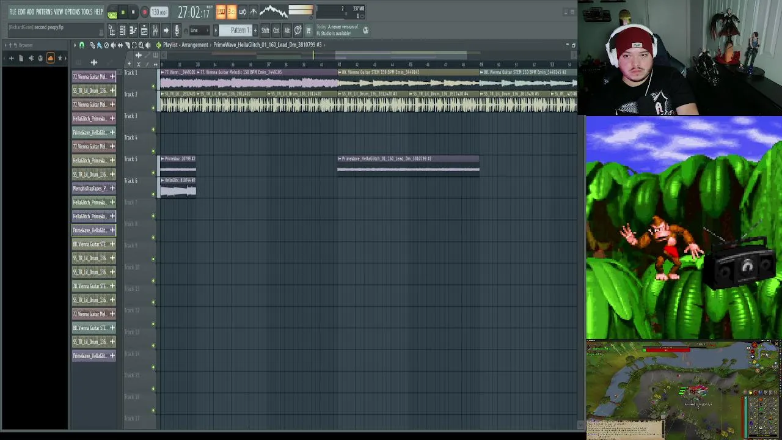Toggle blend recording icon
782x440 pixels.
coord(253,12)
